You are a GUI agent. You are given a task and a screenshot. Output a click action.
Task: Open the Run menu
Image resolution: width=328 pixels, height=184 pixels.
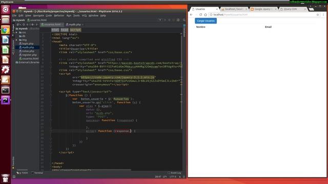69,16
